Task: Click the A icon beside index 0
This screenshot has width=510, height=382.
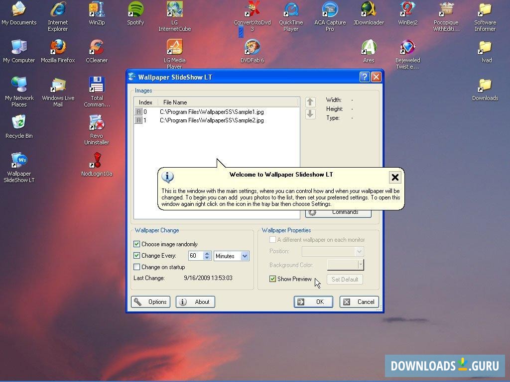Action: coord(138,111)
